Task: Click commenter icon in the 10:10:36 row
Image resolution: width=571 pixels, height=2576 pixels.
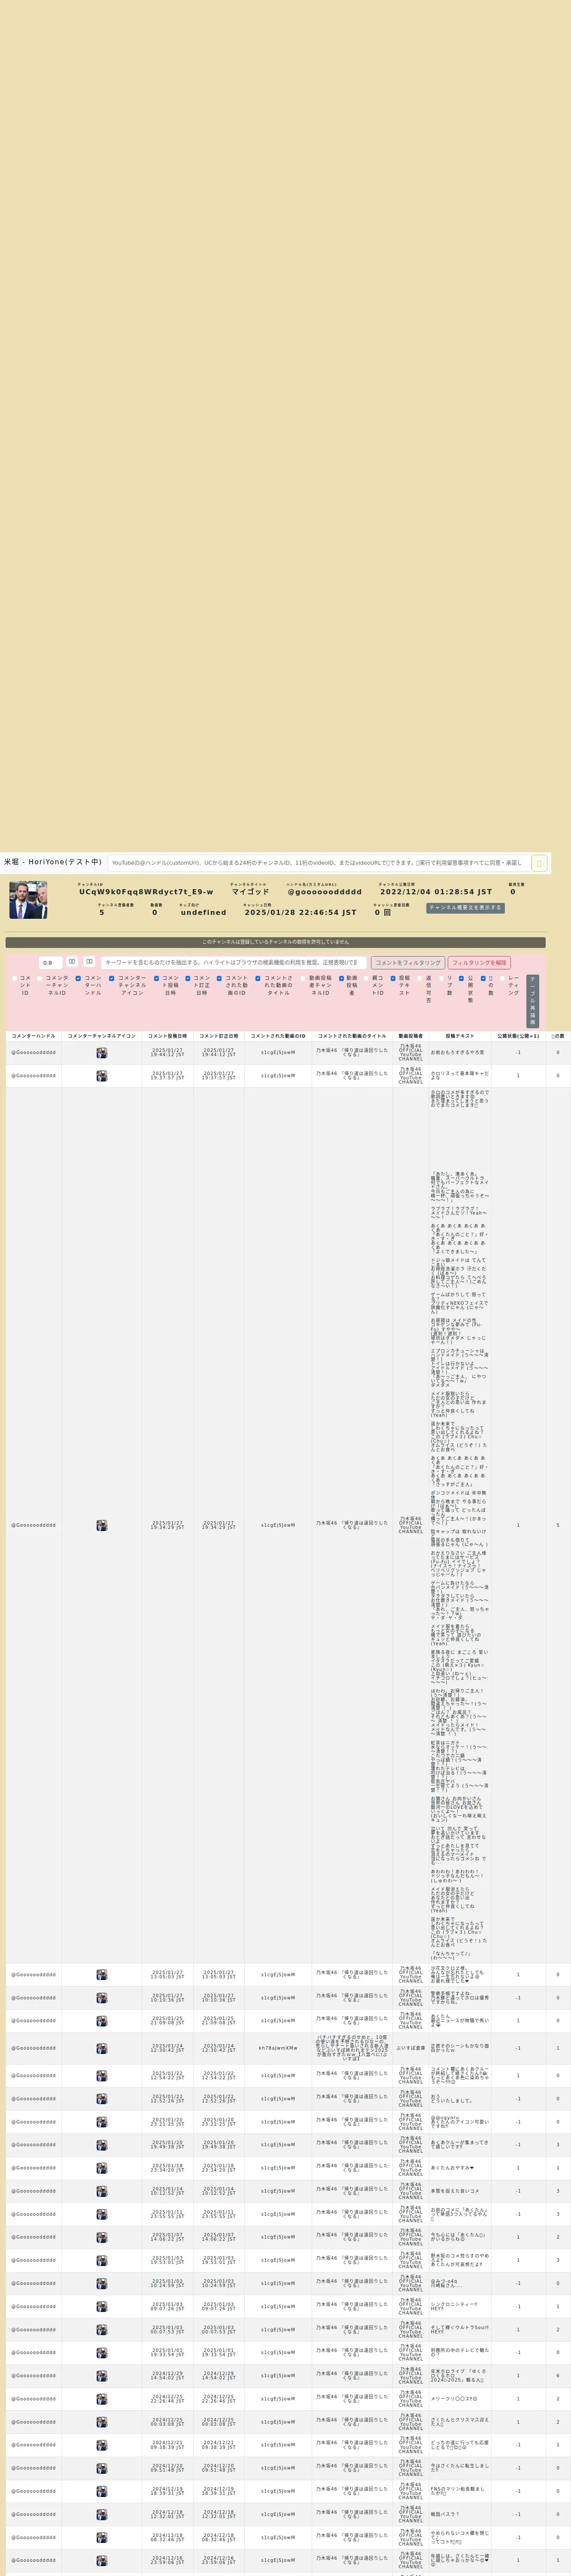Action: point(102,1998)
